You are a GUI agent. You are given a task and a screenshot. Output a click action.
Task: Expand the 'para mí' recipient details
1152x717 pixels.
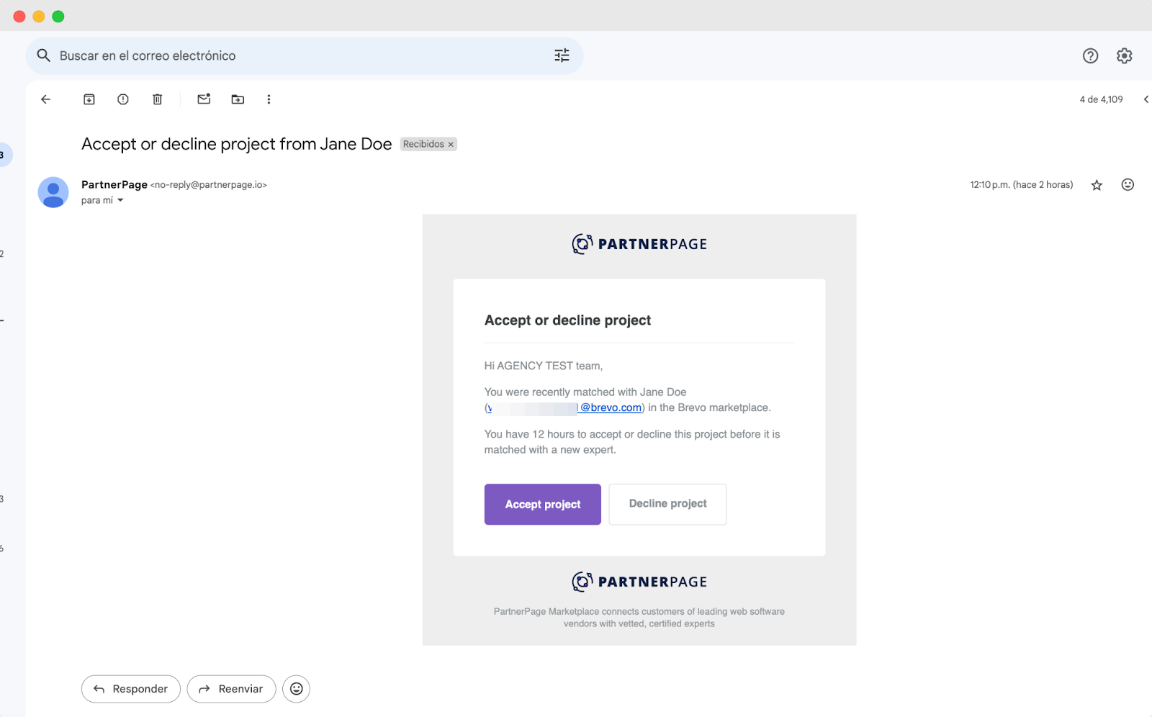pos(120,200)
